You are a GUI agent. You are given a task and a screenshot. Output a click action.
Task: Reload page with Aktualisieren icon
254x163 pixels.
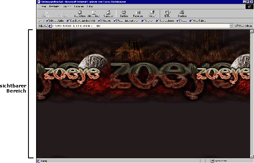(94, 12)
